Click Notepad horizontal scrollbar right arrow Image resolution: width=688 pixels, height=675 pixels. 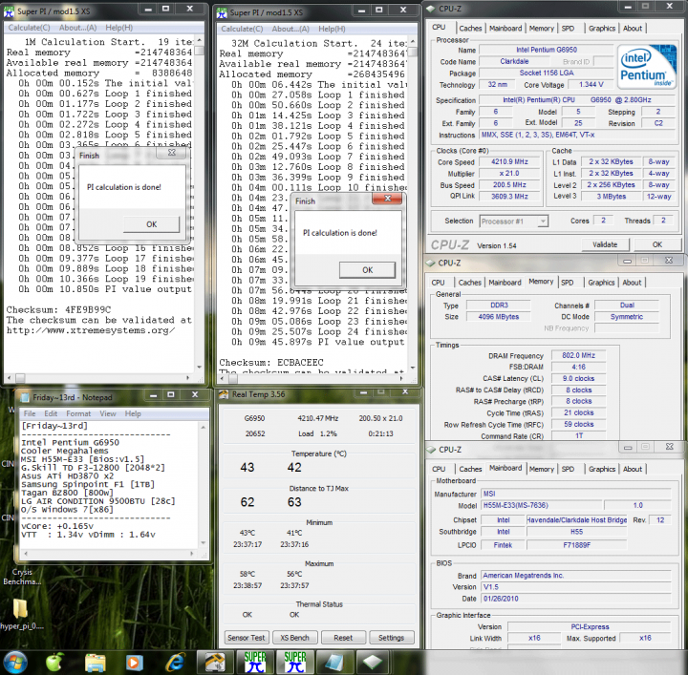[x=192, y=554]
